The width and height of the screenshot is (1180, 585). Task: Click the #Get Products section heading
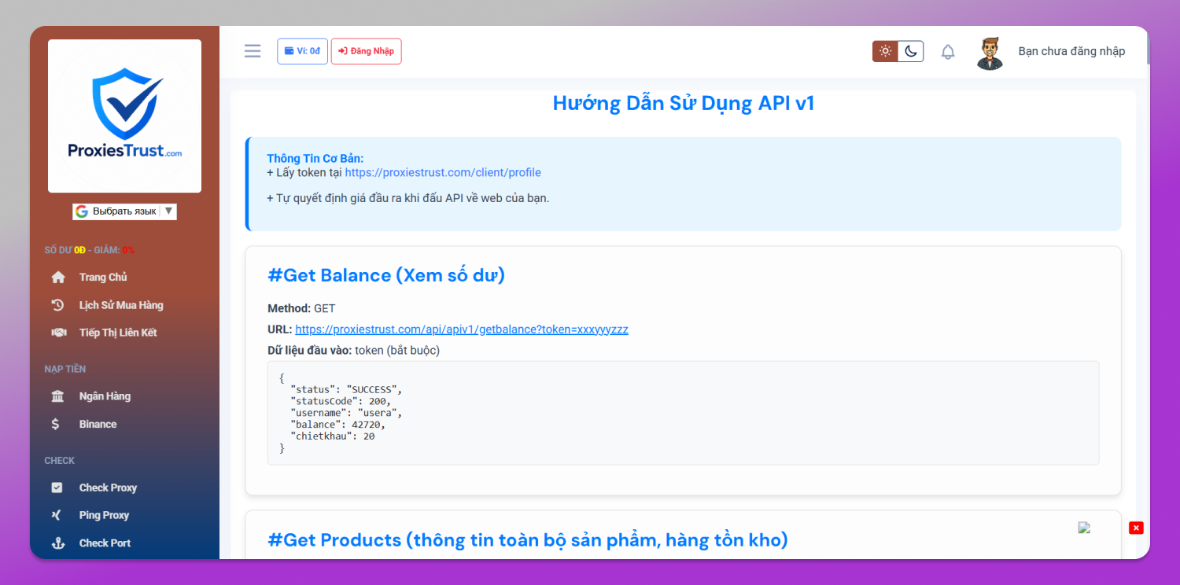coord(528,540)
